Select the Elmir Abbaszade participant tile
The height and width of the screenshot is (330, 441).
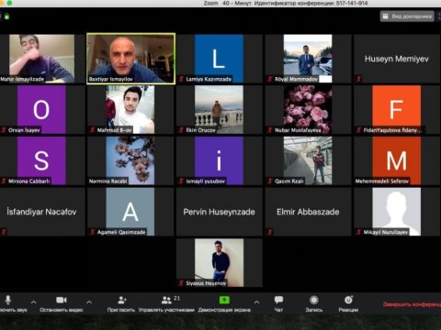[308, 212]
